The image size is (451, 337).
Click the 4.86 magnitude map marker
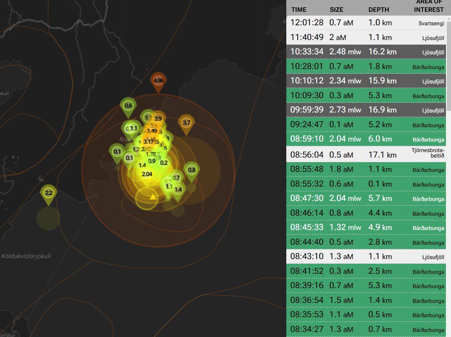tap(158, 80)
